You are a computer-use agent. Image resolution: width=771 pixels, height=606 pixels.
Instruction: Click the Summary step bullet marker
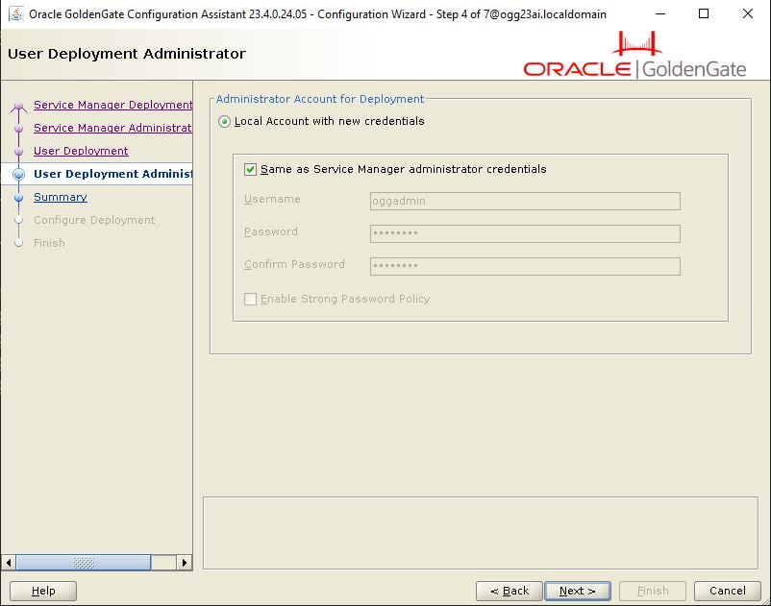point(18,198)
